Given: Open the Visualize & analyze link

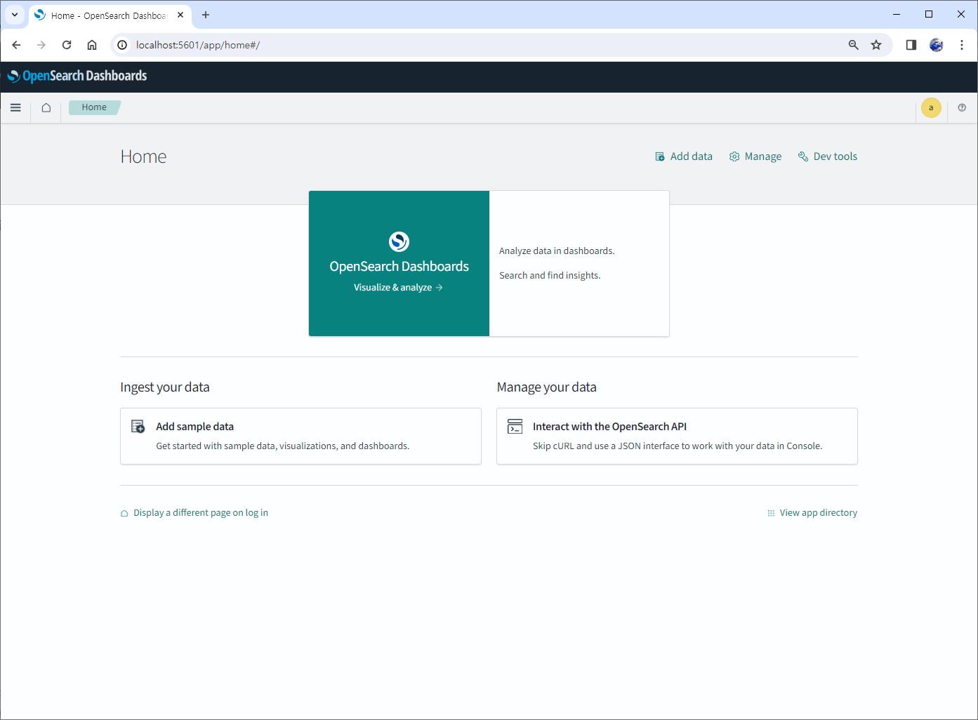Looking at the screenshot, I should tap(398, 288).
